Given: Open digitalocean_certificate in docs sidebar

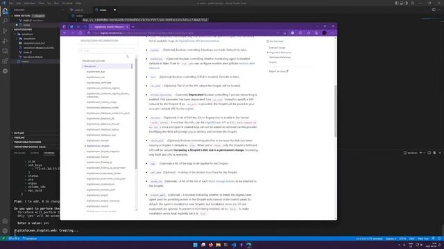Looking at the screenshot, I should [x=99, y=83].
